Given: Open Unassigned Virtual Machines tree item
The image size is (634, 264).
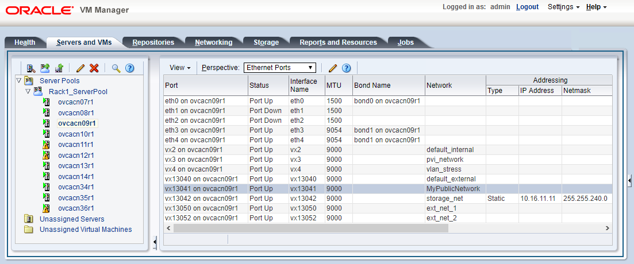Looking at the screenshot, I should click(86, 230).
